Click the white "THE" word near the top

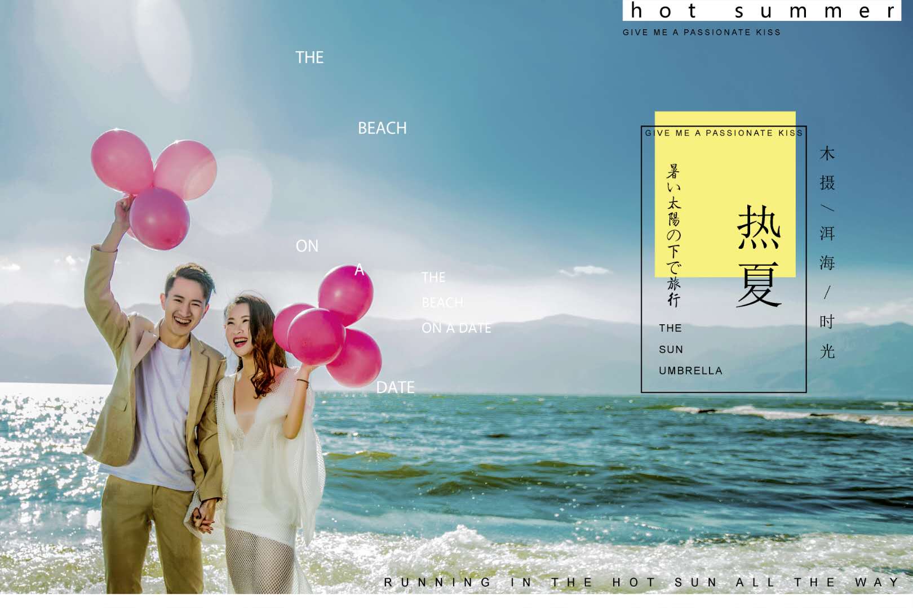309,58
